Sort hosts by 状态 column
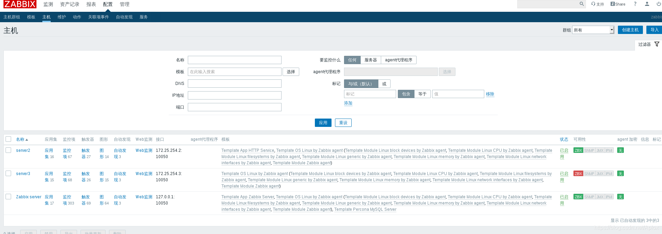Viewport: 662px width, 234px height. 564,139
